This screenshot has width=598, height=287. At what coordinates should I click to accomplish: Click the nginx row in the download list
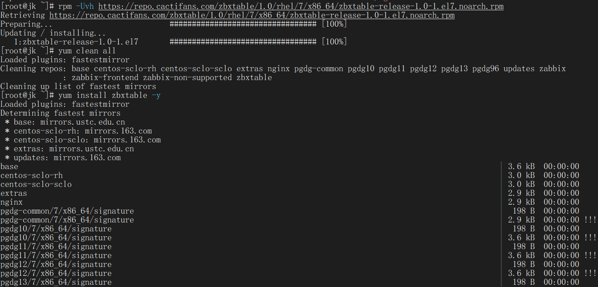[x=12, y=202]
